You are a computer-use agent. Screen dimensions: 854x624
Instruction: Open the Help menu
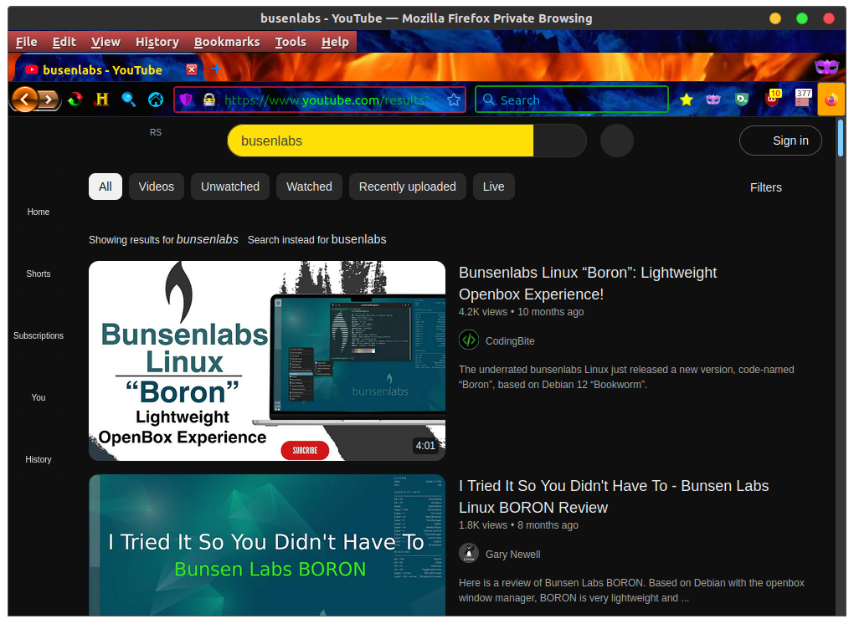(x=335, y=42)
